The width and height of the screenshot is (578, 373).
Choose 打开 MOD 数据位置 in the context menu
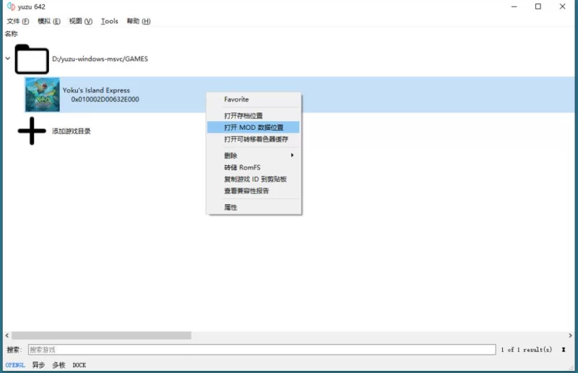point(254,128)
